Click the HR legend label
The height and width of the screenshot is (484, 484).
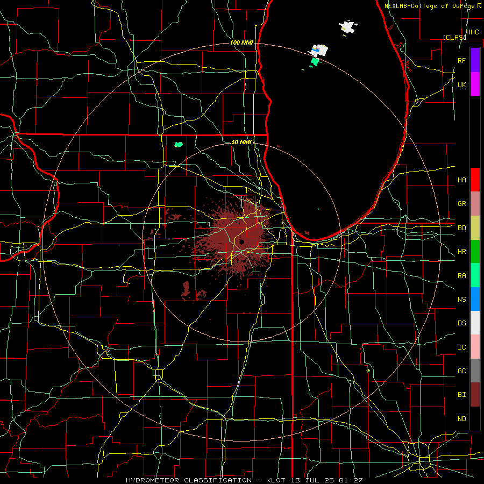pos(461,252)
